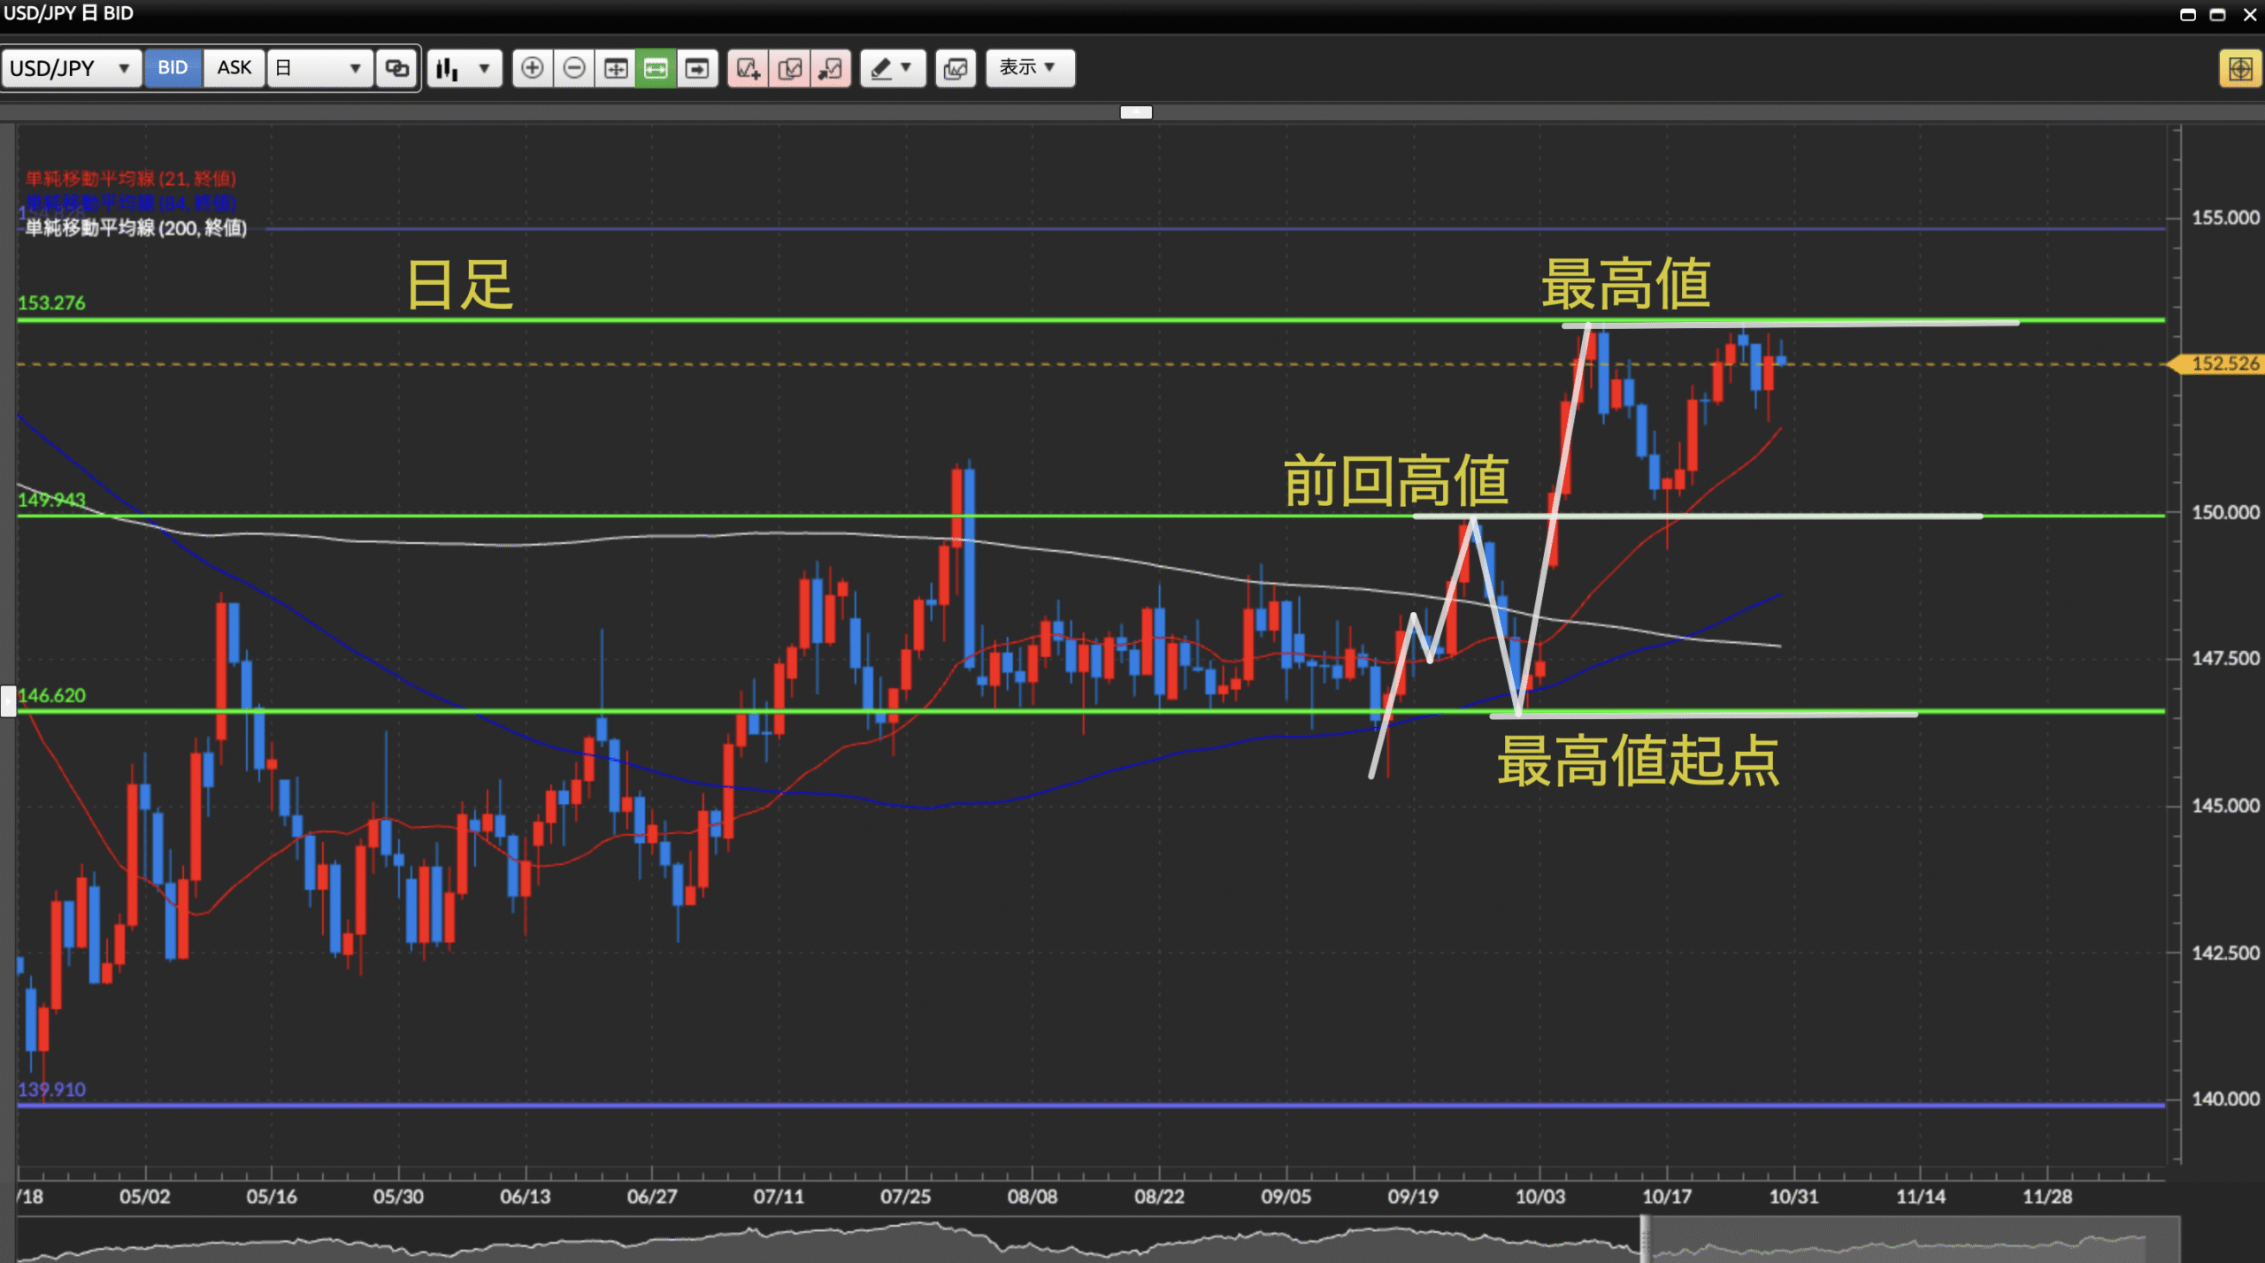Click the zoom out minus icon
2265x1263 pixels.
tap(574, 68)
